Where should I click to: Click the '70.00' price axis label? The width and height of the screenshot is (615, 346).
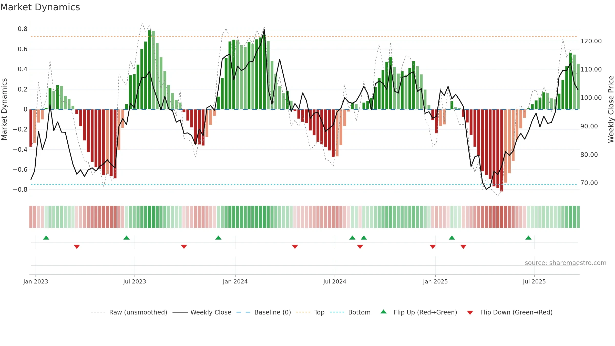(589, 183)
